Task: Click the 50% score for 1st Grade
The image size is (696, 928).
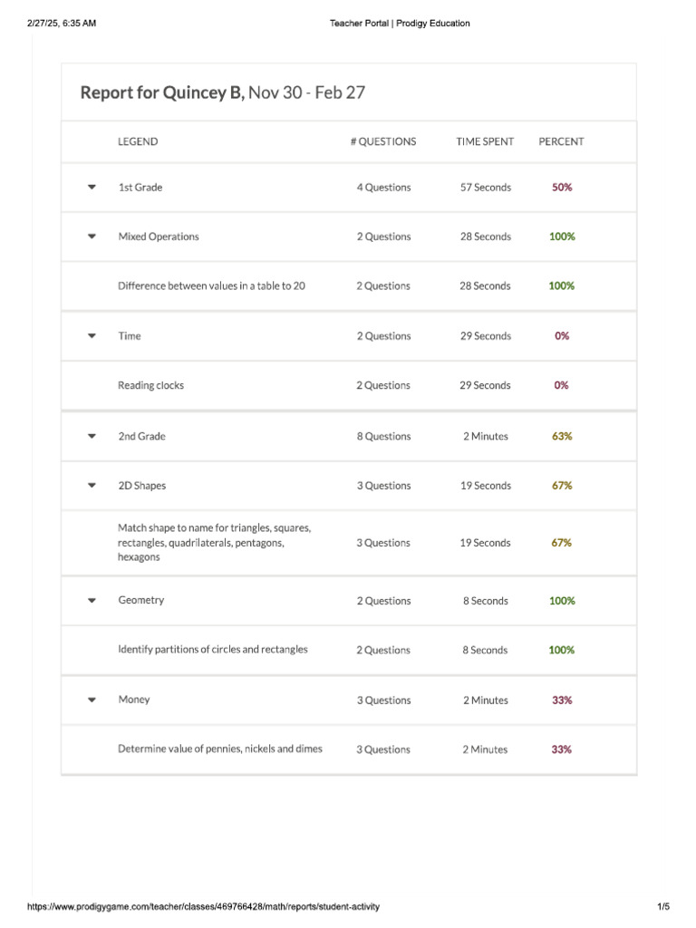Action: 562,187
